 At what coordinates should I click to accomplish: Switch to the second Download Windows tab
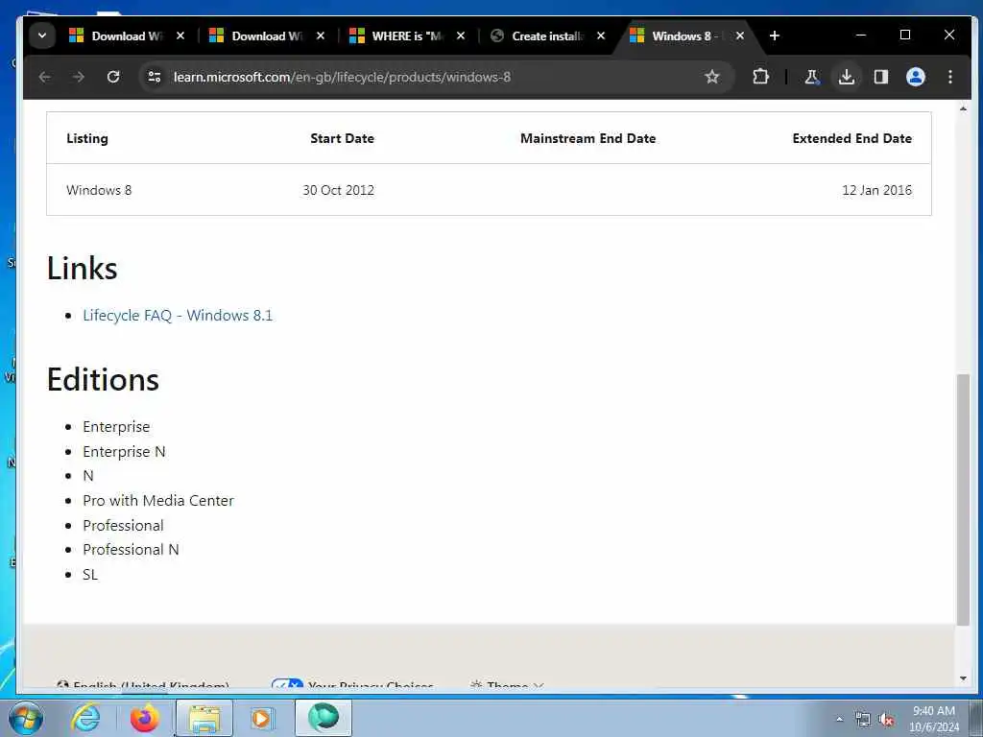(268, 36)
